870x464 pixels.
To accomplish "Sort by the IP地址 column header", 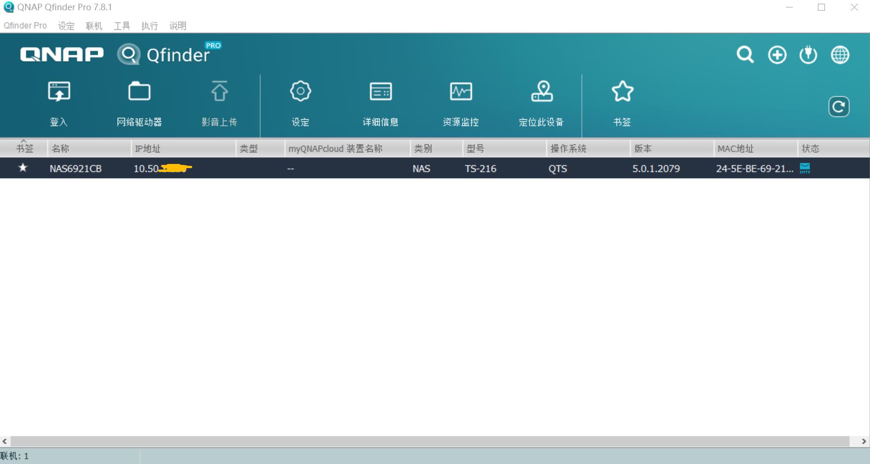I will 183,149.
